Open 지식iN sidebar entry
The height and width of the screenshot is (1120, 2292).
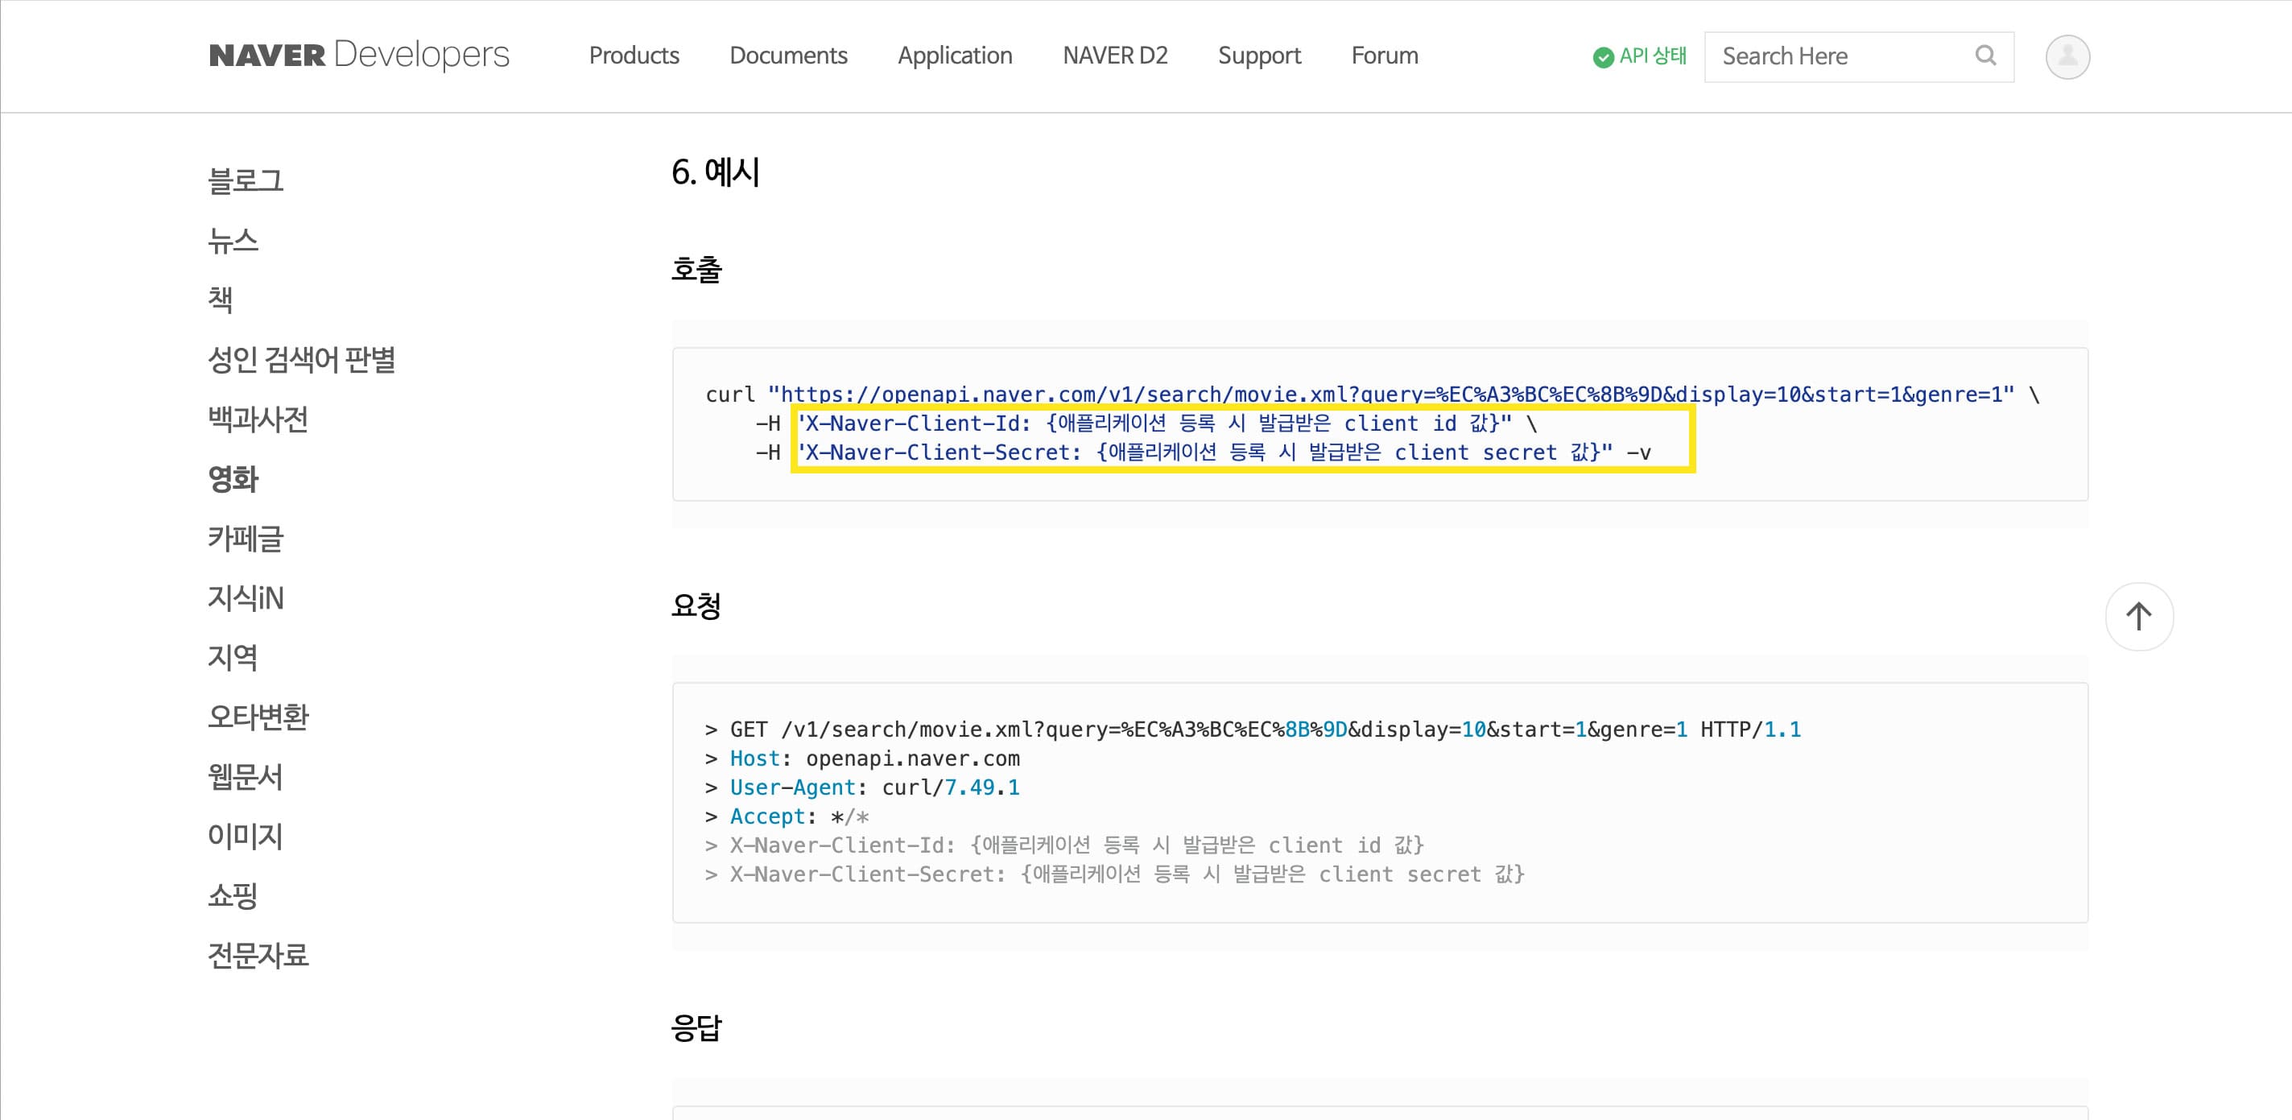(x=245, y=597)
